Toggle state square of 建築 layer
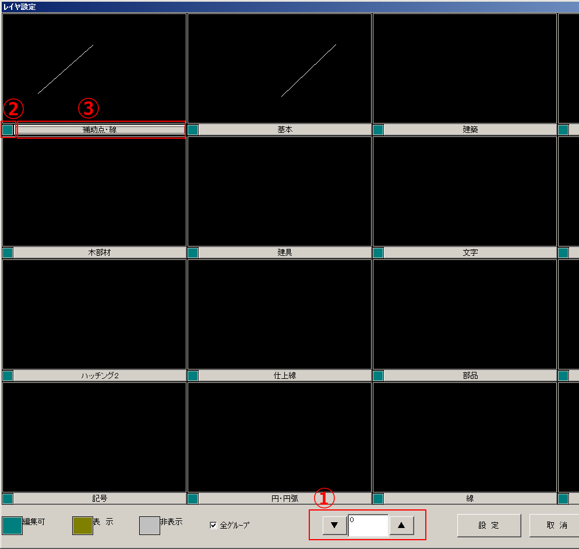 tap(378, 130)
